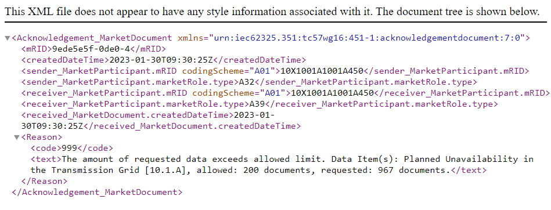Viewport: 551px width, 210px height.
Task: Collapse the Acknowledgement_MarketDocument root node
Action: (8, 38)
